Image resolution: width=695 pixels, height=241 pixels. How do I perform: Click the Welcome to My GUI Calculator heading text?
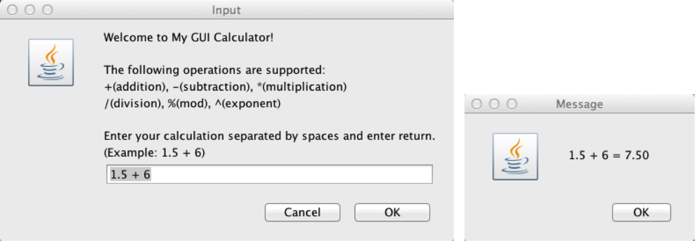188,38
